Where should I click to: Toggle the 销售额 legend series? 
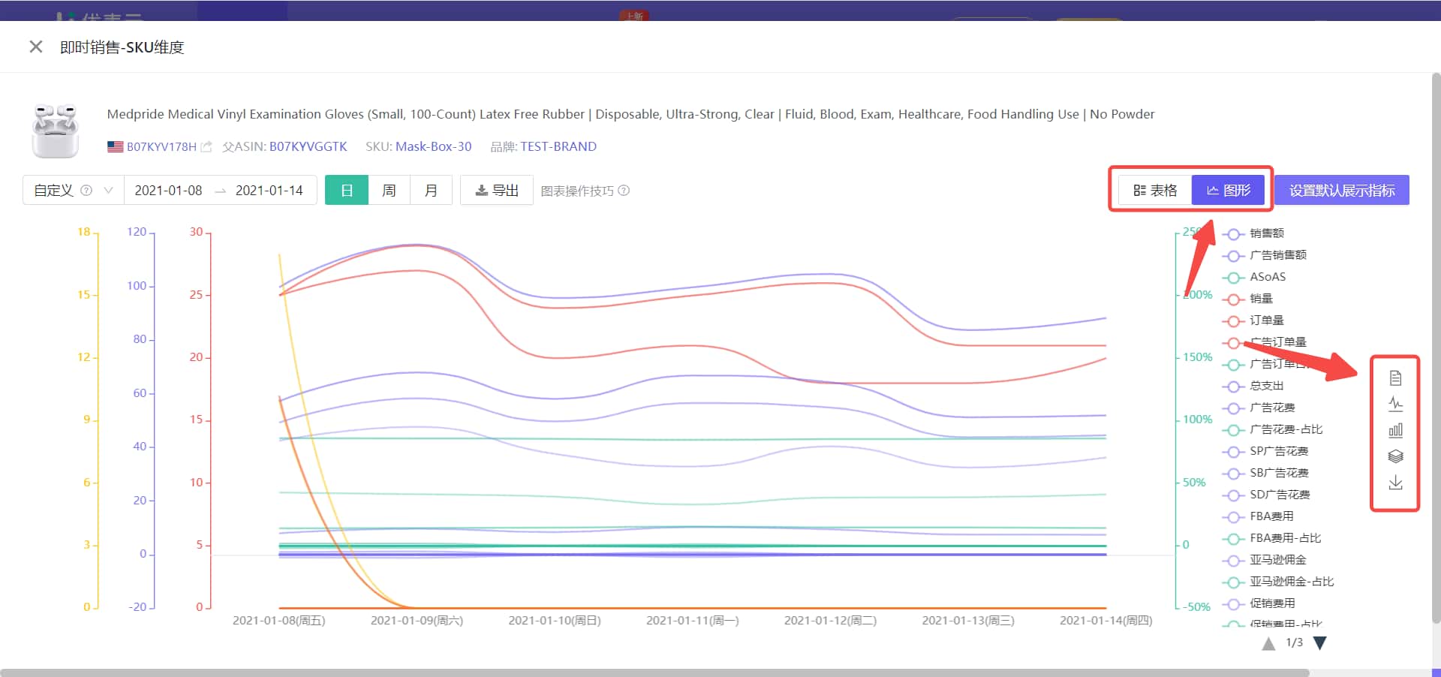pyautogui.click(x=1266, y=233)
